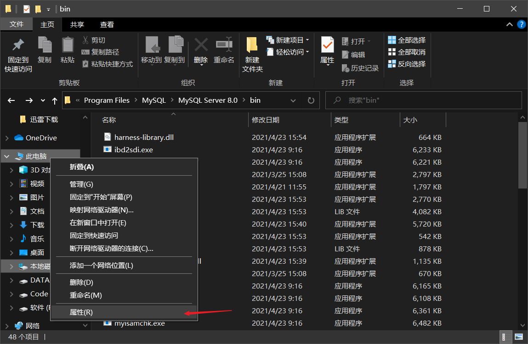528x344 pixels.
Task: Open the File (文件) tab
Action: click(17, 24)
